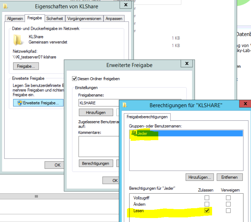Switch to the Allgemein tab
This screenshot has width=251, height=222.
pos(15,18)
